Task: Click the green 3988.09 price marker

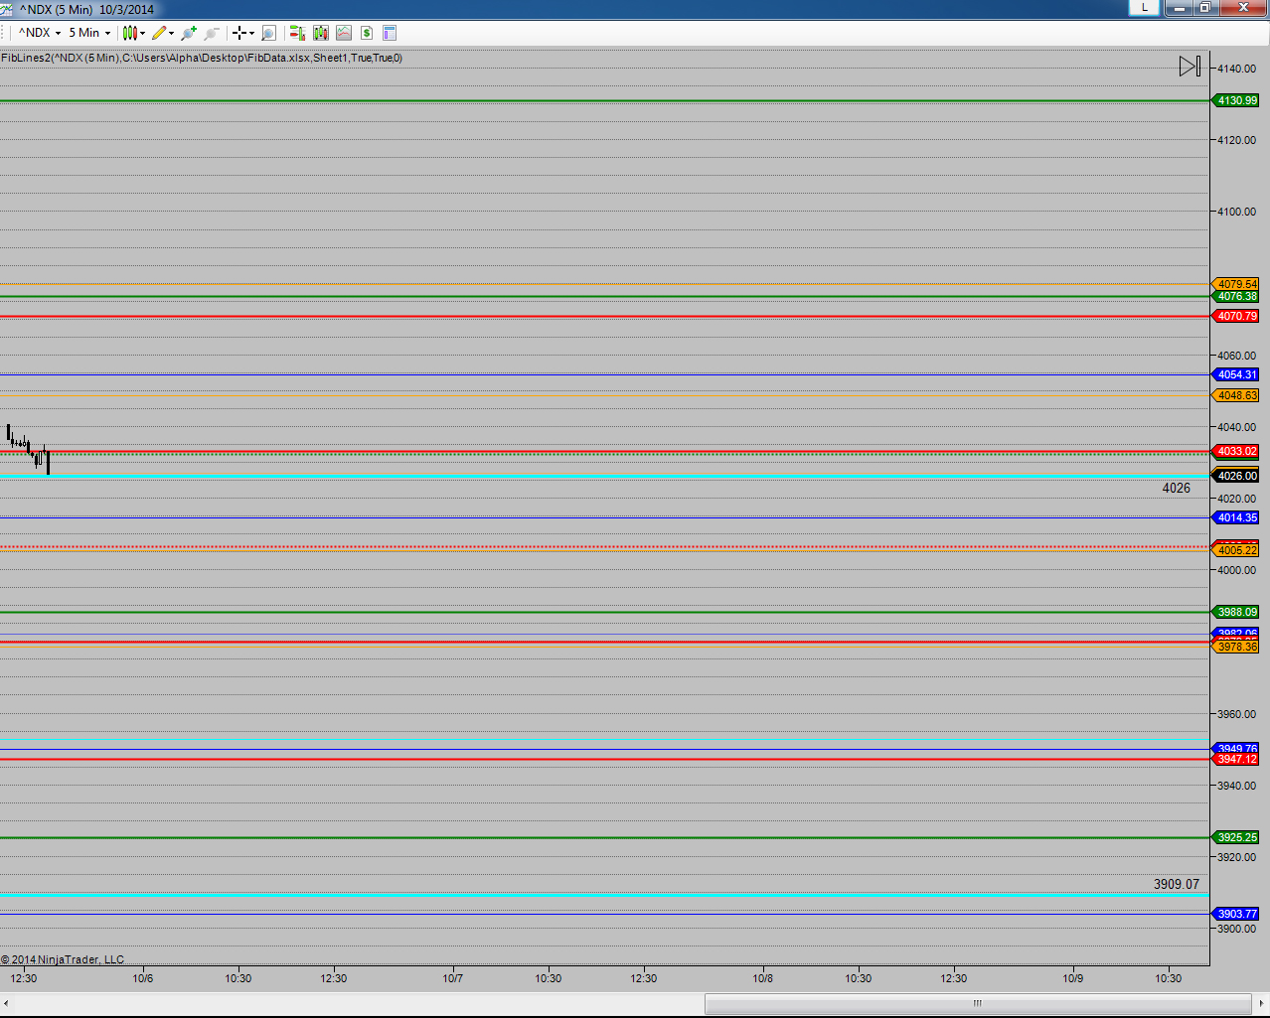Action: [x=1235, y=612]
